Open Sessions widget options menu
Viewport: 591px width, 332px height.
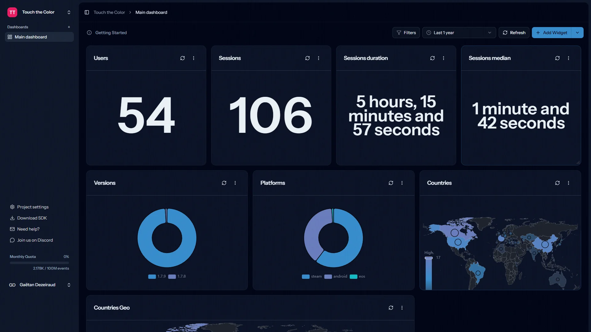pos(319,58)
